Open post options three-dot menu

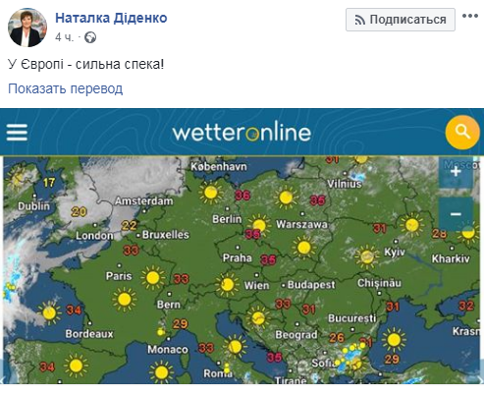click(470, 16)
